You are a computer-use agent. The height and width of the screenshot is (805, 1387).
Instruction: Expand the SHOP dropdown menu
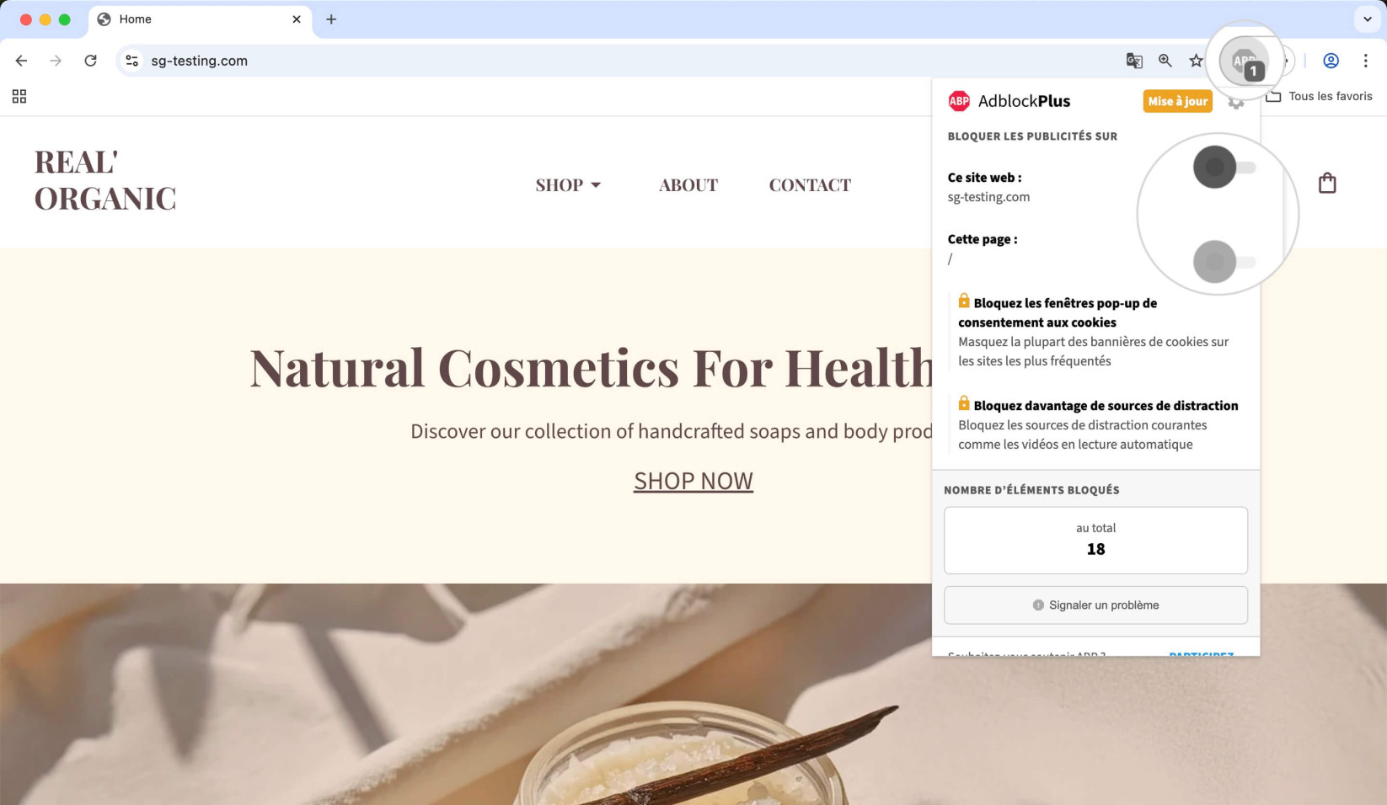pos(568,185)
